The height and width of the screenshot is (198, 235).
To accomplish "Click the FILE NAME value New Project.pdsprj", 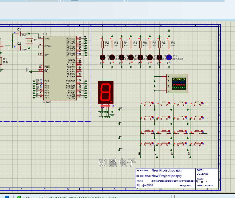I will (x=166, y=170).
